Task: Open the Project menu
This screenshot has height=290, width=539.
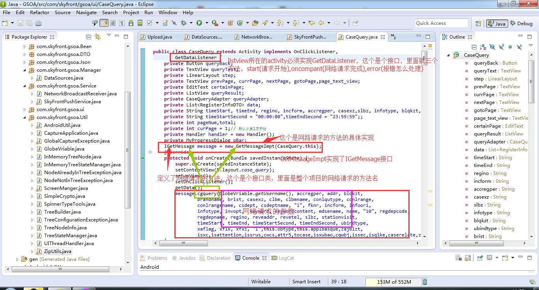Action: [x=131, y=12]
